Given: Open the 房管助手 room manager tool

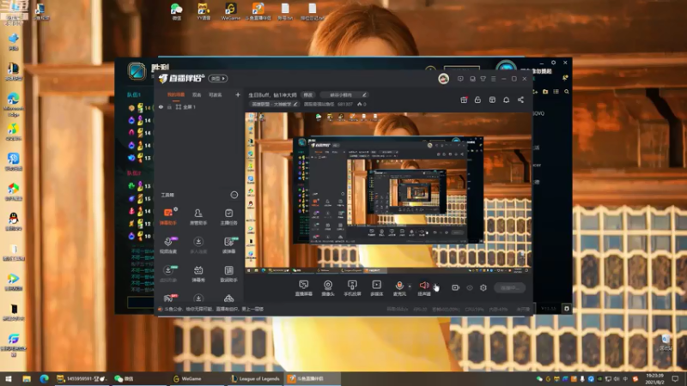Looking at the screenshot, I should point(198,216).
